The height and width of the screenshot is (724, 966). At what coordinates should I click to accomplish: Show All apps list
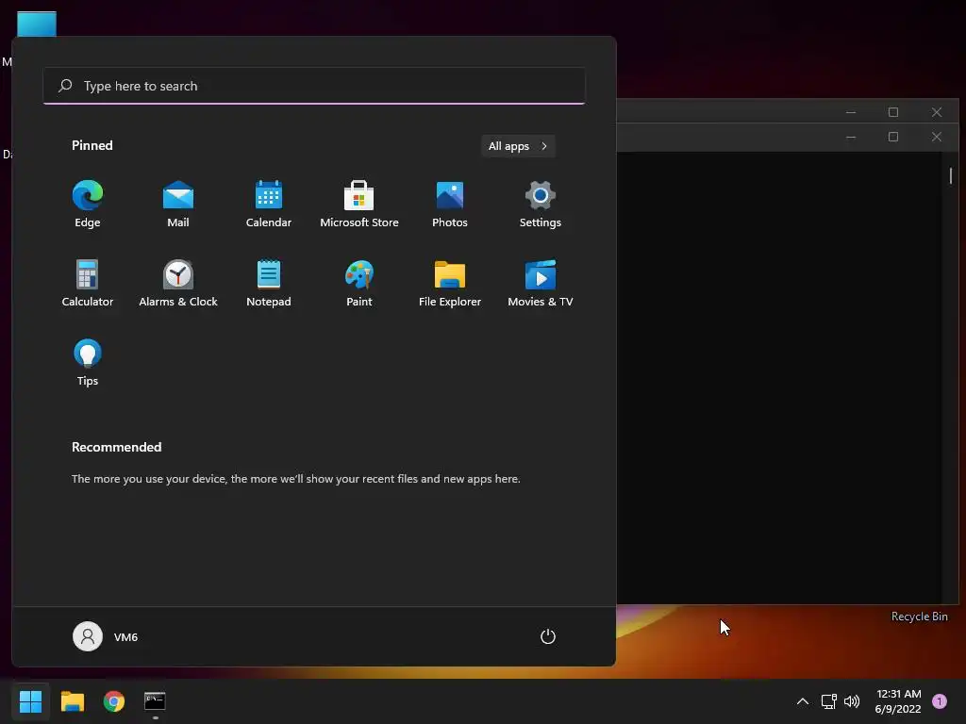518,146
